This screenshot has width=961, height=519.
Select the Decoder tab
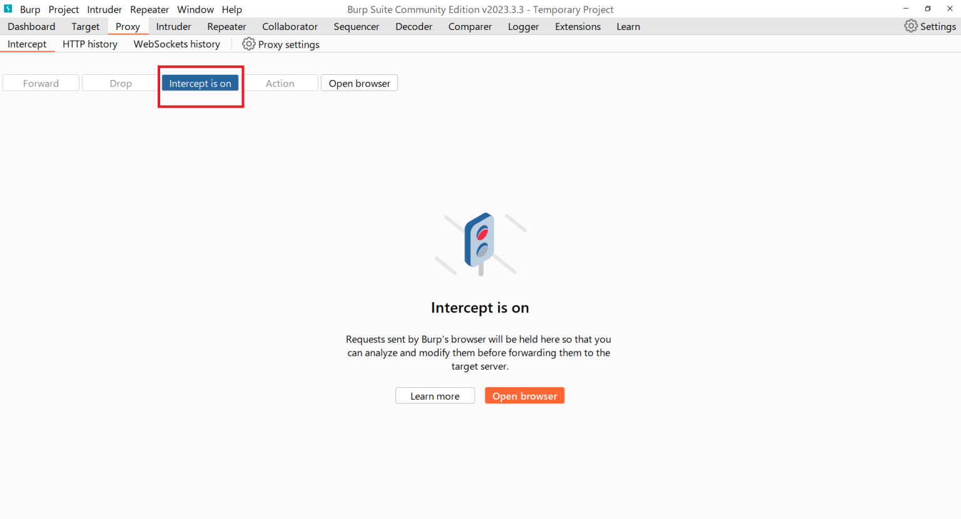[x=414, y=26]
